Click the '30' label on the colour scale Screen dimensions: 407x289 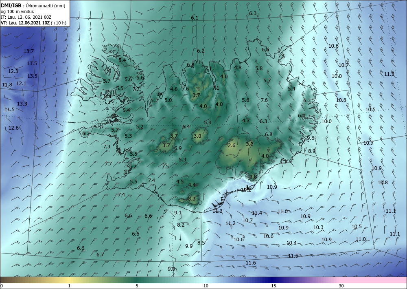(341, 286)
